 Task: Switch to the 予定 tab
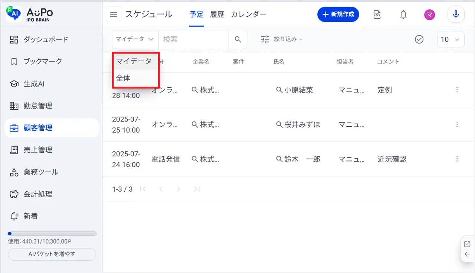pyautogui.click(x=196, y=14)
